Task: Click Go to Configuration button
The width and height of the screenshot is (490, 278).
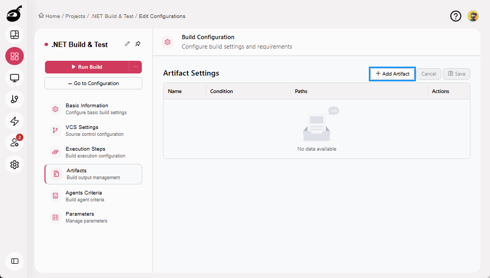Action: [94, 84]
